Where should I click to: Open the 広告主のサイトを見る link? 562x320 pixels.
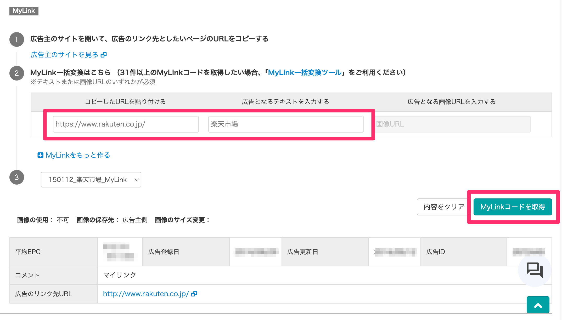(x=64, y=55)
